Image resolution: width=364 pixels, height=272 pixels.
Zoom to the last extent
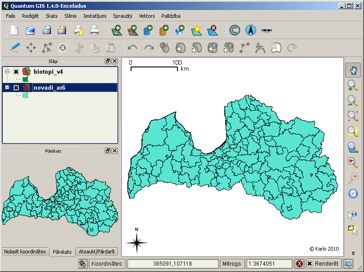pos(353,163)
